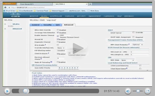Enable the Allow AAA Override checkbox

click(58, 30)
